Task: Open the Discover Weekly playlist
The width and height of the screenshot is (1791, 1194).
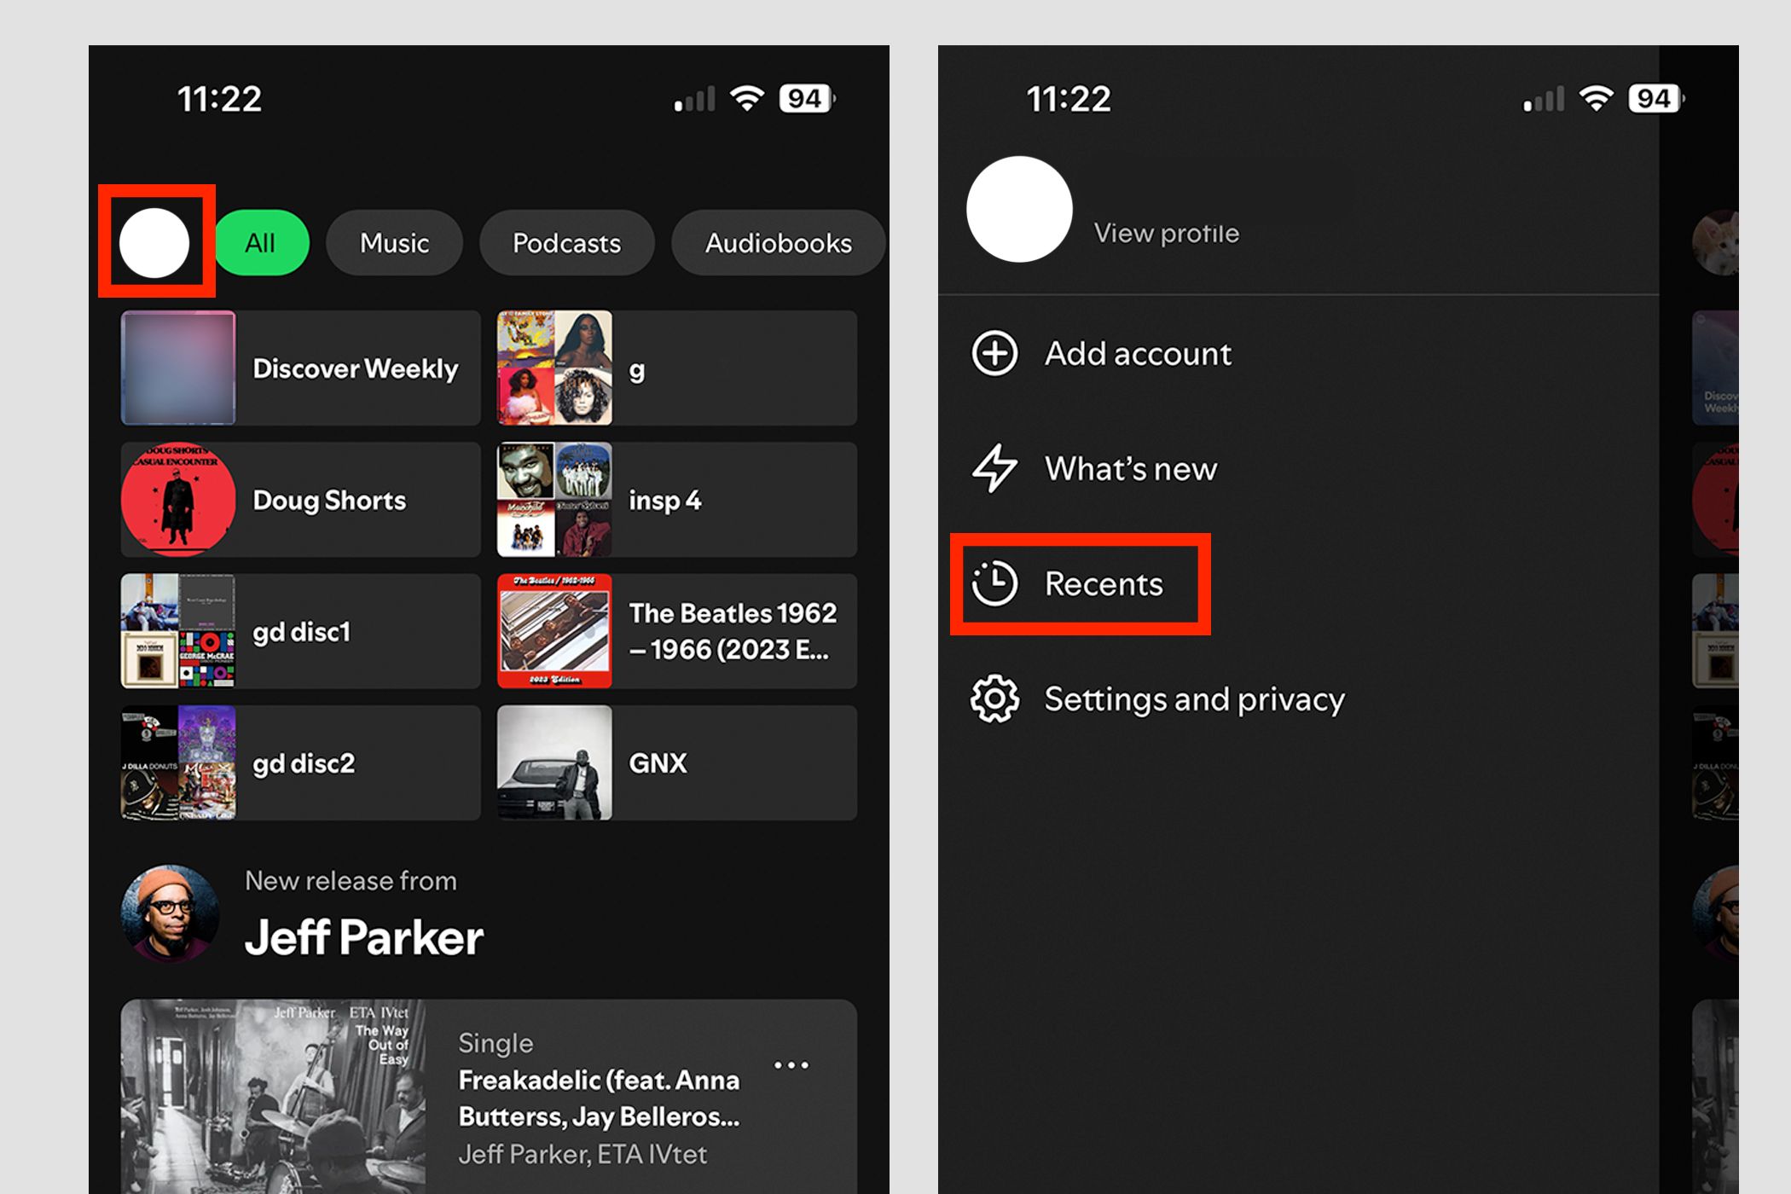Action: click(x=298, y=368)
